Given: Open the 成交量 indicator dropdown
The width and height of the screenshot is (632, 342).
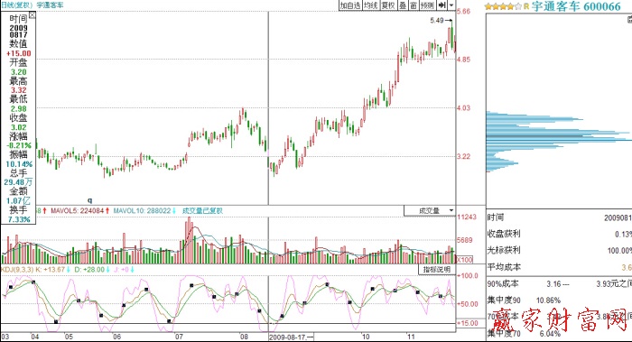Looking at the screenshot, I should (430, 210).
